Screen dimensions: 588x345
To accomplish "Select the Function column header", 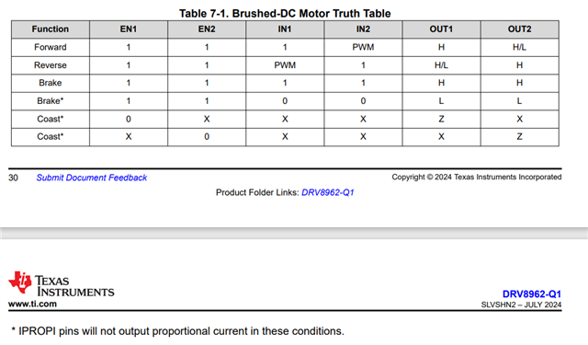I will pos(51,29).
